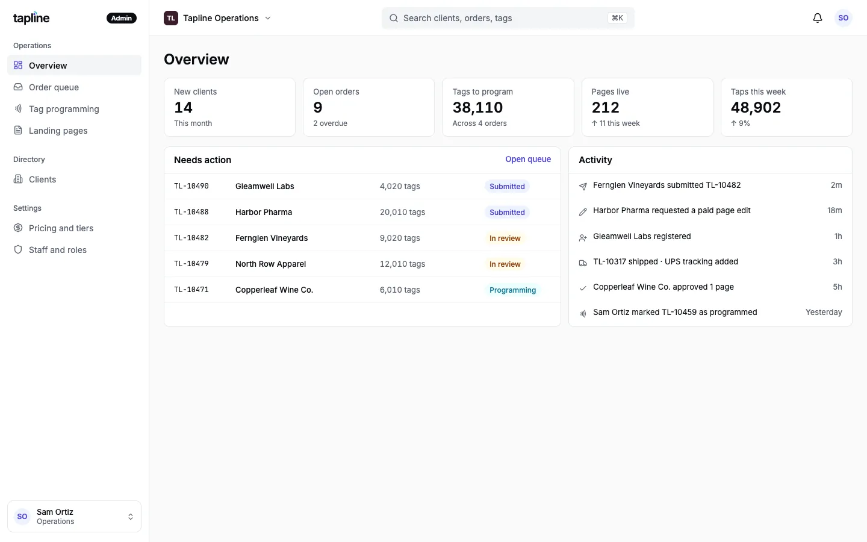Open notifications bell icon

(x=818, y=18)
